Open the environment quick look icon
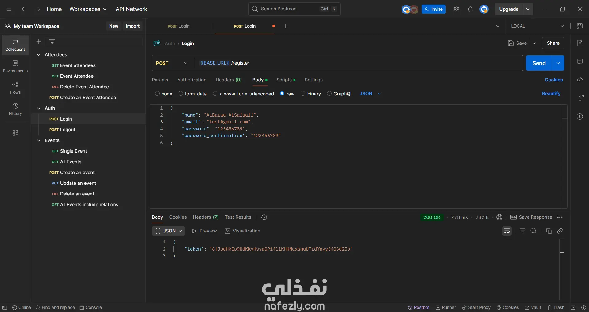Image resolution: width=589 pixels, height=312 pixels. 580,26
